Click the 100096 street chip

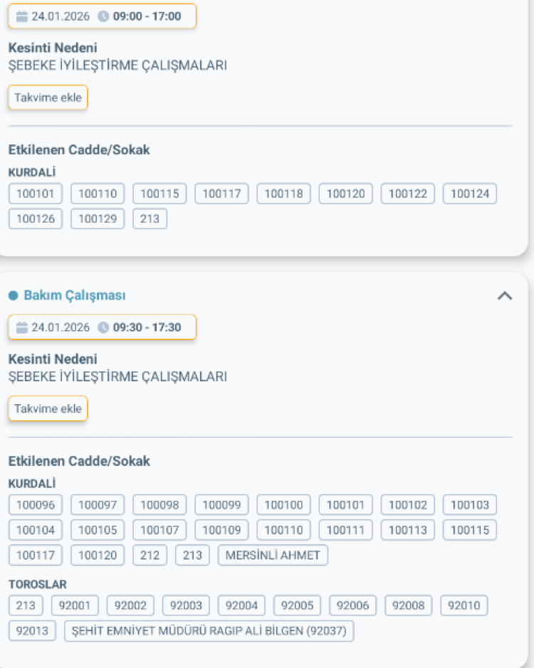36,505
